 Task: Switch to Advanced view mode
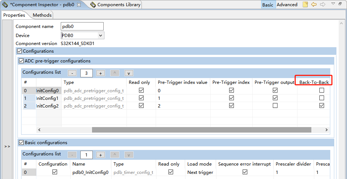point(287,5)
